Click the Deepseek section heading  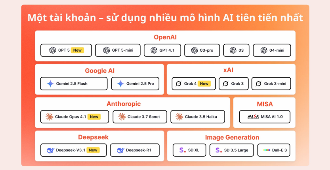(93, 137)
